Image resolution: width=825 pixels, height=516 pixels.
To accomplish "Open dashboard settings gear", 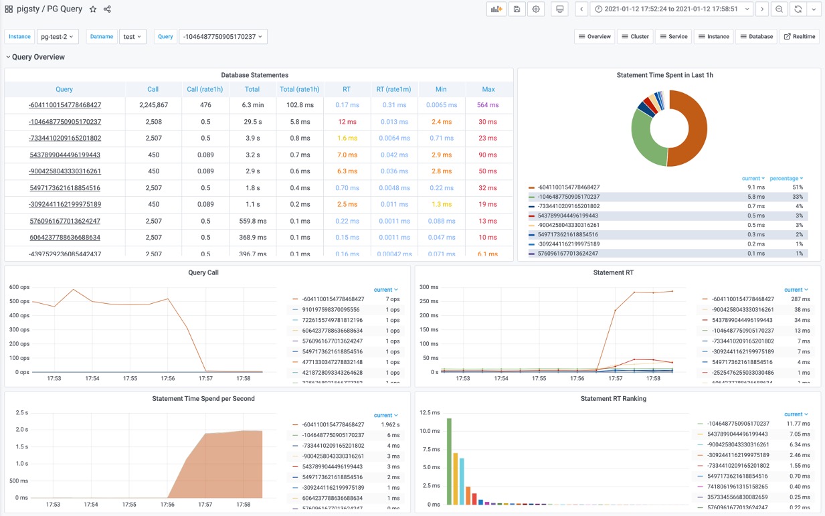I will [536, 9].
